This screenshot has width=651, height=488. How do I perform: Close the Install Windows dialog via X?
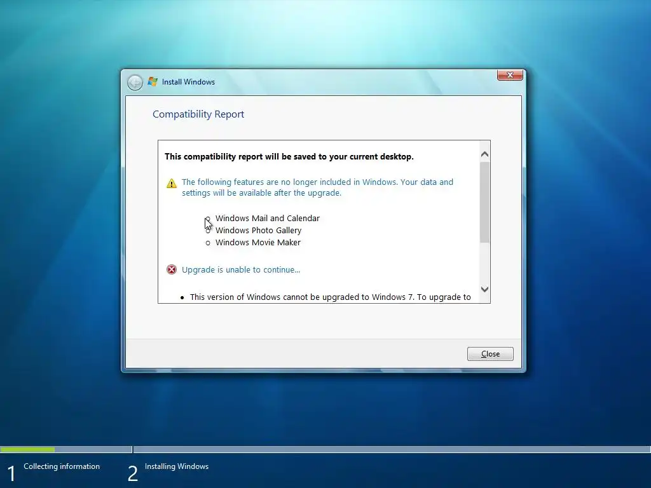510,75
